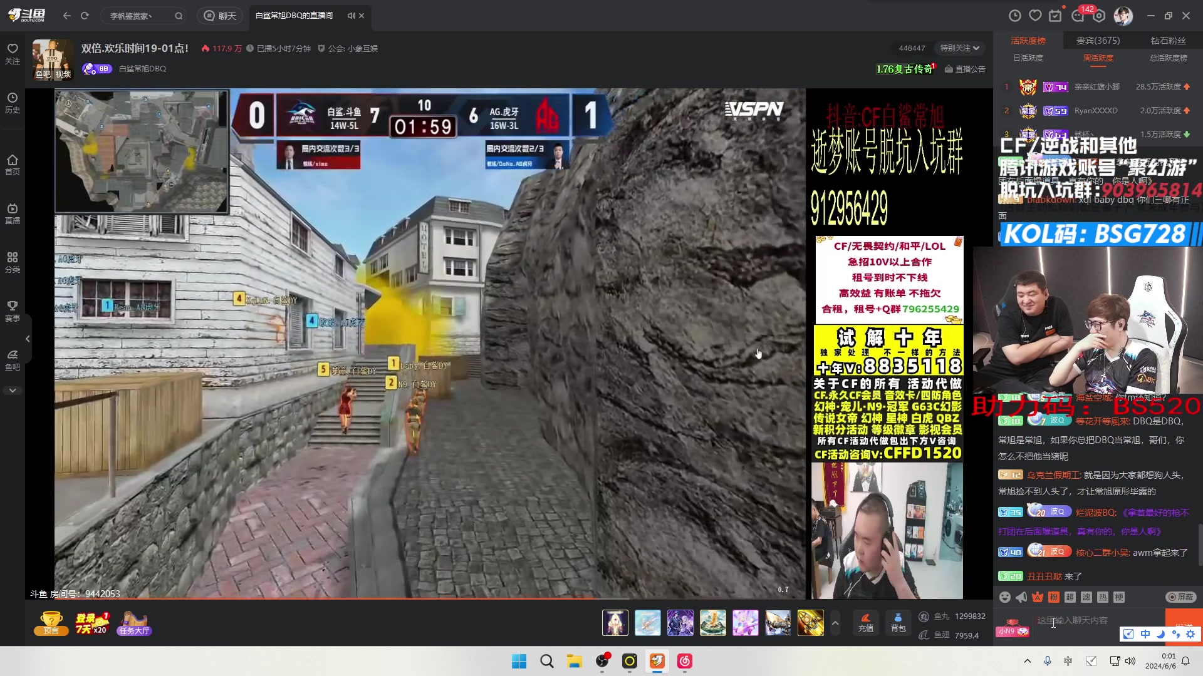Open 赛事 in the left sidebar
This screenshot has height=676, width=1203.
click(x=13, y=311)
